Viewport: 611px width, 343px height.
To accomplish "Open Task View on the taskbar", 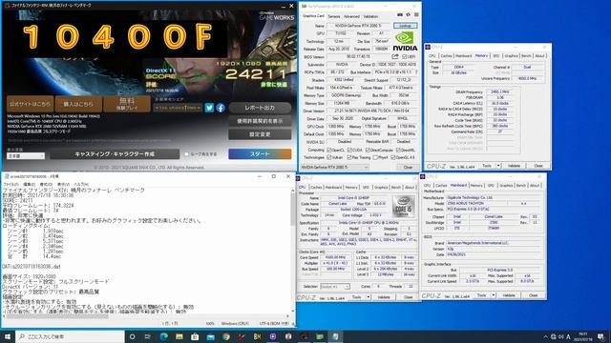I will [x=148, y=336].
